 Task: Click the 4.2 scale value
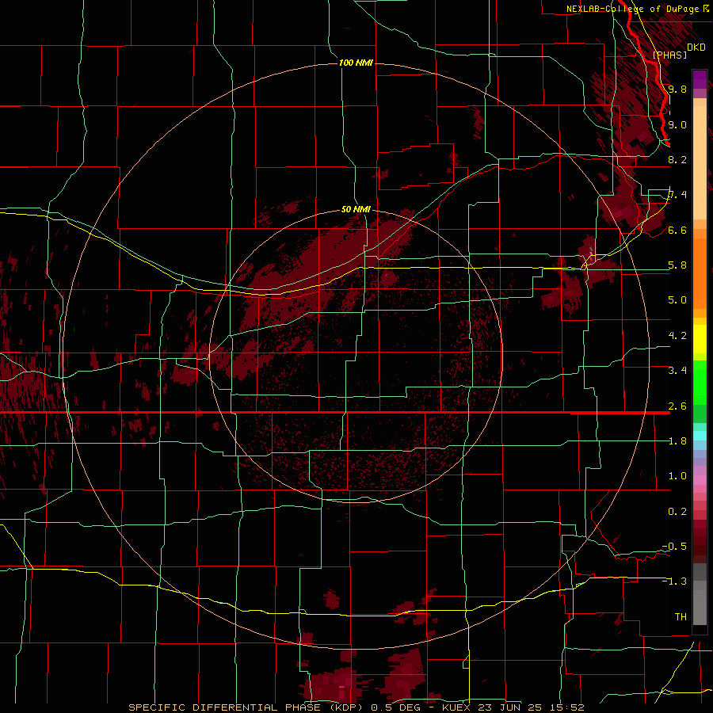coord(677,335)
